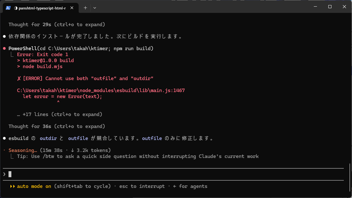Click the prompt chevron symbol

(x=4, y=174)
